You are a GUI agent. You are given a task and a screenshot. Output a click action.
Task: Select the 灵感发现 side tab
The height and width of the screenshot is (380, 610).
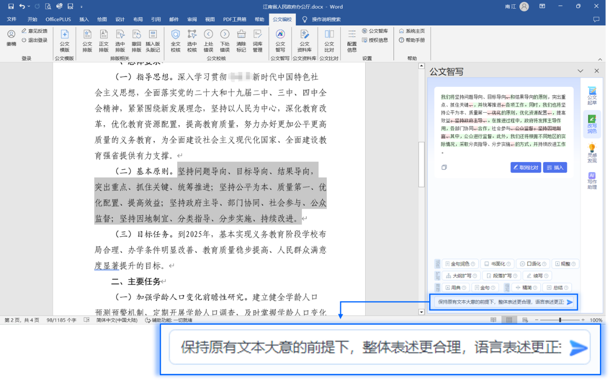pos(592,153)
